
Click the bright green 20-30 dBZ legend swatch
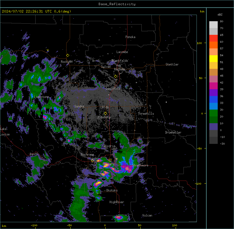213,113
